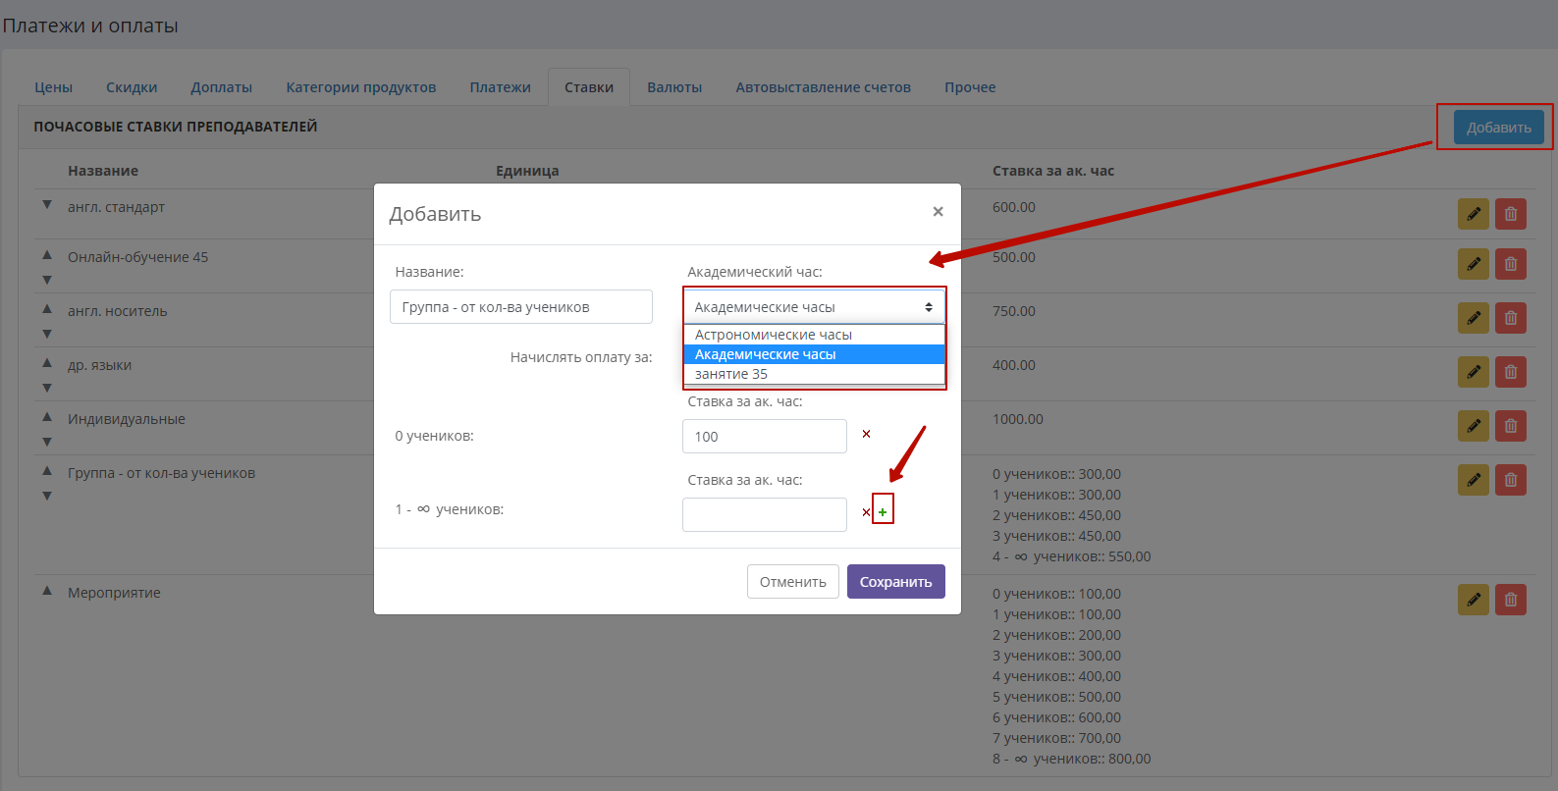1558x791 pixels.
Task: Remove the 1 - ∞ учеников rate row
Action: pyautogui.click(x=866, y=512)
